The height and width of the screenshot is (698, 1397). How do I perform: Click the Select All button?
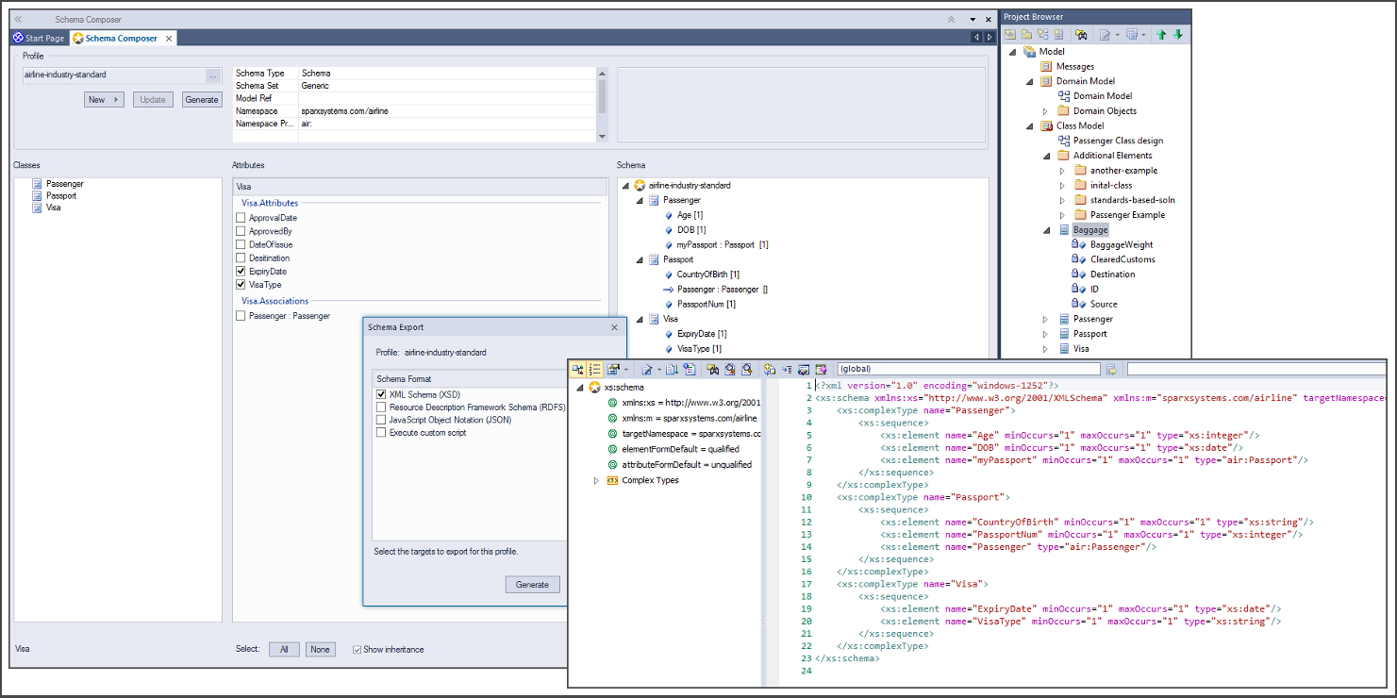click(284, 650)
